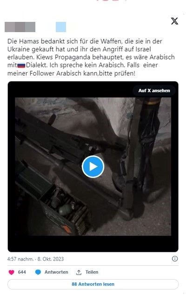Click the share upload arrow icon
Viewport: 193px width, 295px height.
click(79, 272)
